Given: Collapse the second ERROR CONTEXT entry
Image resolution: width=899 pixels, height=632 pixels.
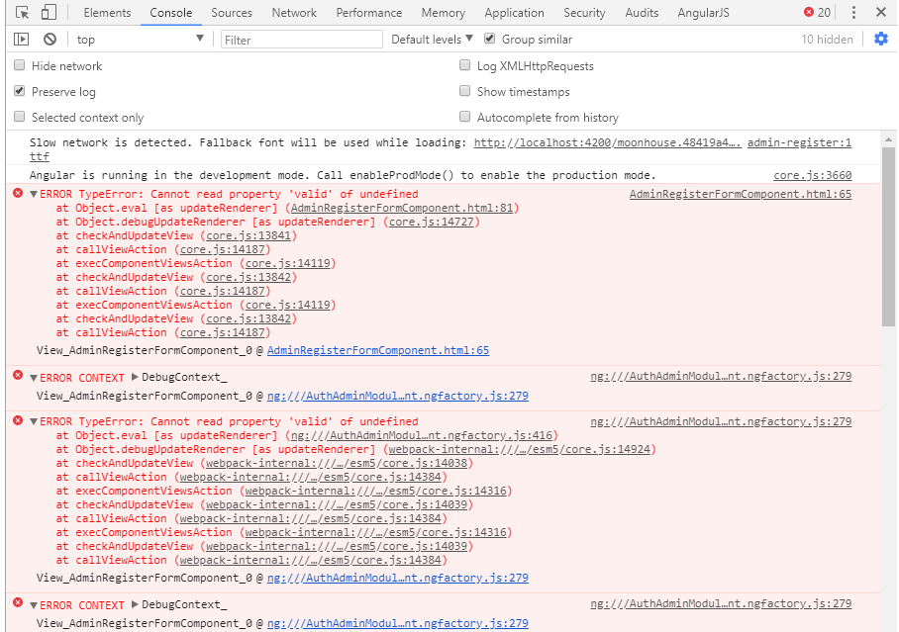Looking at the screenshot, I should coord(34,605).
